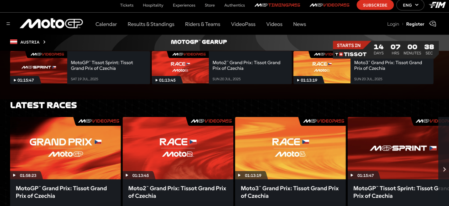Click the FIM logo icon
449x206 pixels.
437,5
